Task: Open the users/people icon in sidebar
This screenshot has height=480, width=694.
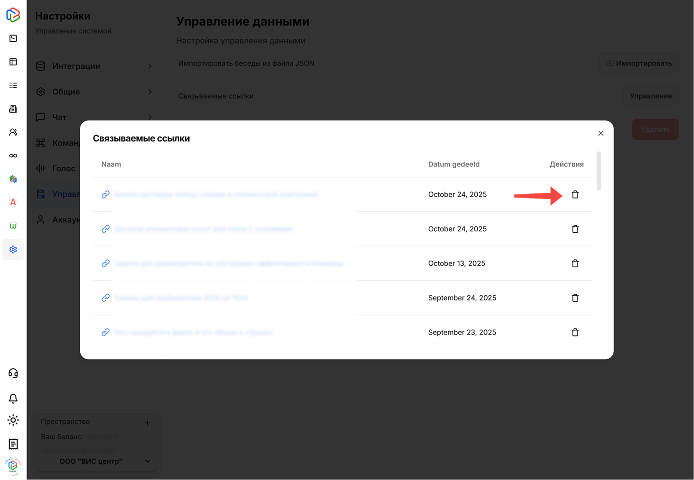Action: click(x=13, y=132)
